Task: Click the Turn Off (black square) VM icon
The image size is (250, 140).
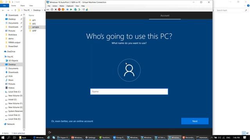Action: (x=55, y=9)
